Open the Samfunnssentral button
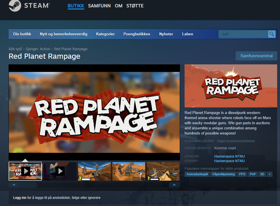The image size is (280, 206). [x=257, y=56]
